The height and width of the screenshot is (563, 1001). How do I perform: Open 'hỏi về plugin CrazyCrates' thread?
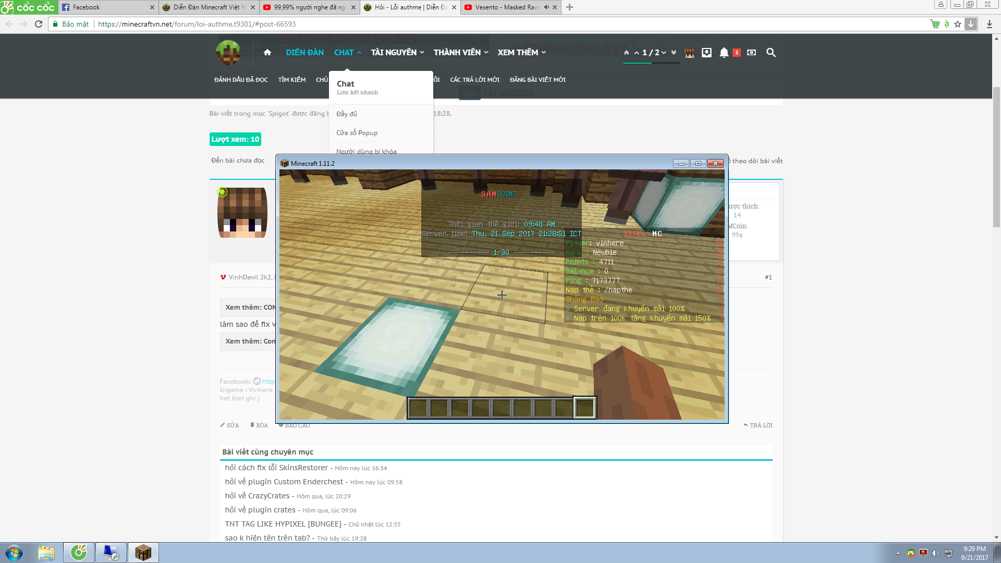pos(257,496)
